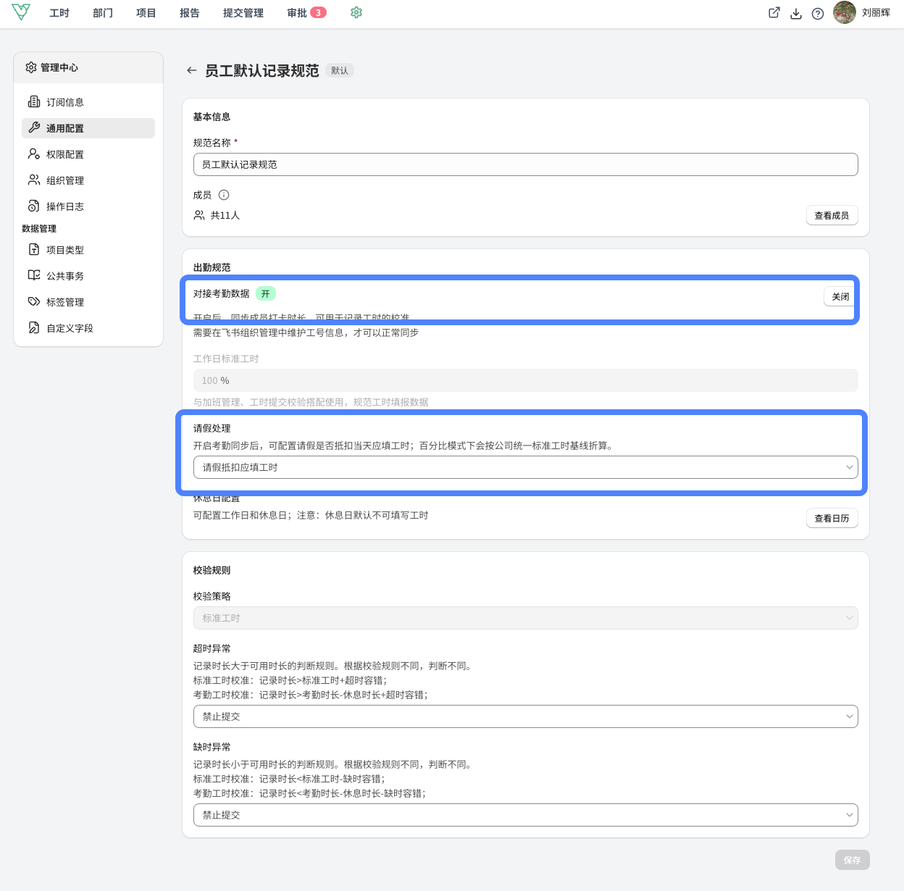The height and width of the screenshot is (891, 904).
Task: Switch to the 提交管理 menu
Action: [x=243, y=13]
